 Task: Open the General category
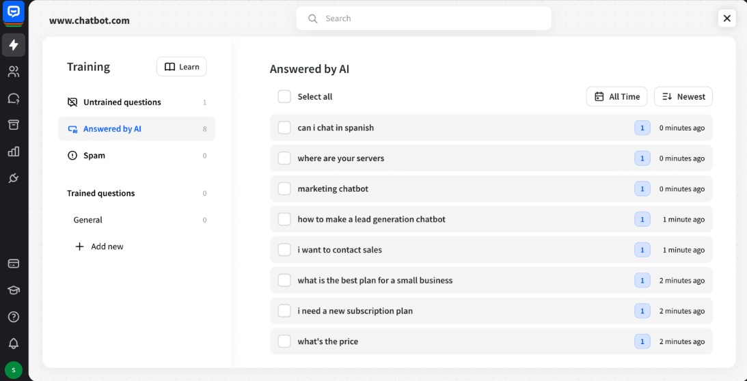point(137,220)
